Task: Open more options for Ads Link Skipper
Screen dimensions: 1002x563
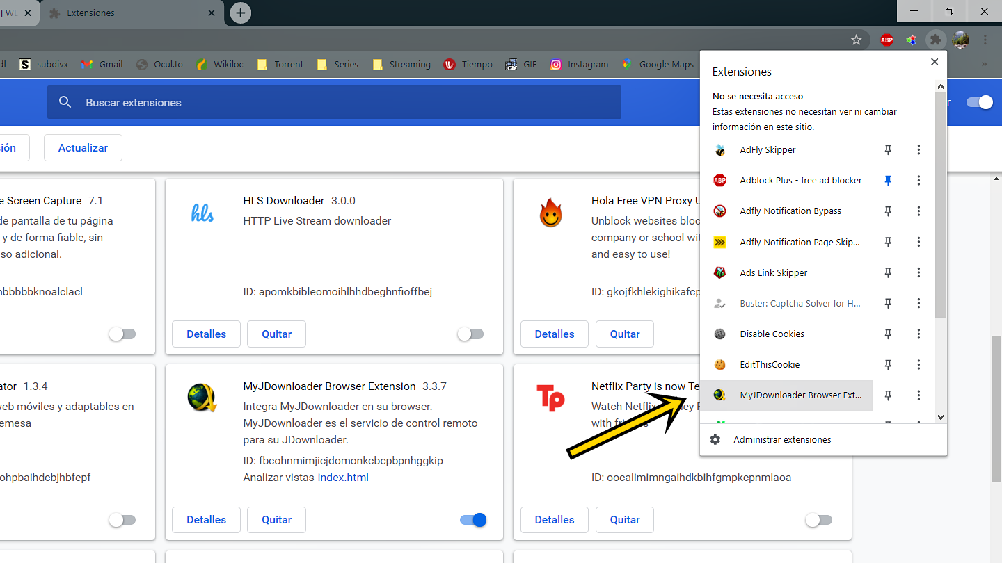Action: [918, 272]
